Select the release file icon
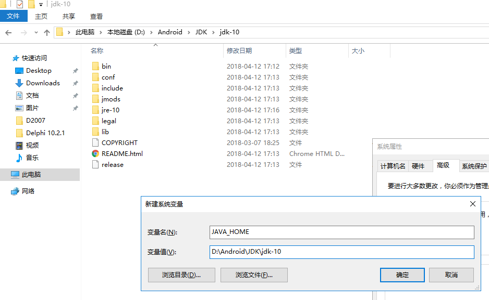 pos(95,164)
